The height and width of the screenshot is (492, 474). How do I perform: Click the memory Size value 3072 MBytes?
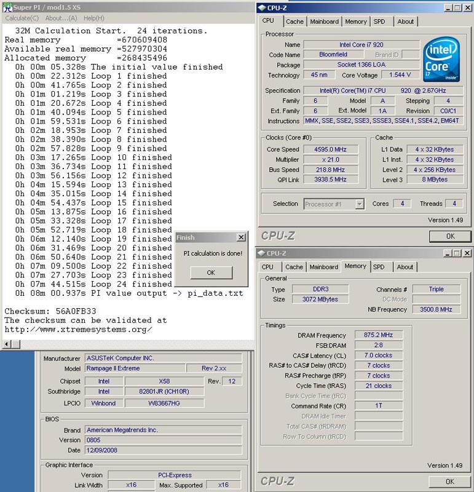[x=320, y=300]
